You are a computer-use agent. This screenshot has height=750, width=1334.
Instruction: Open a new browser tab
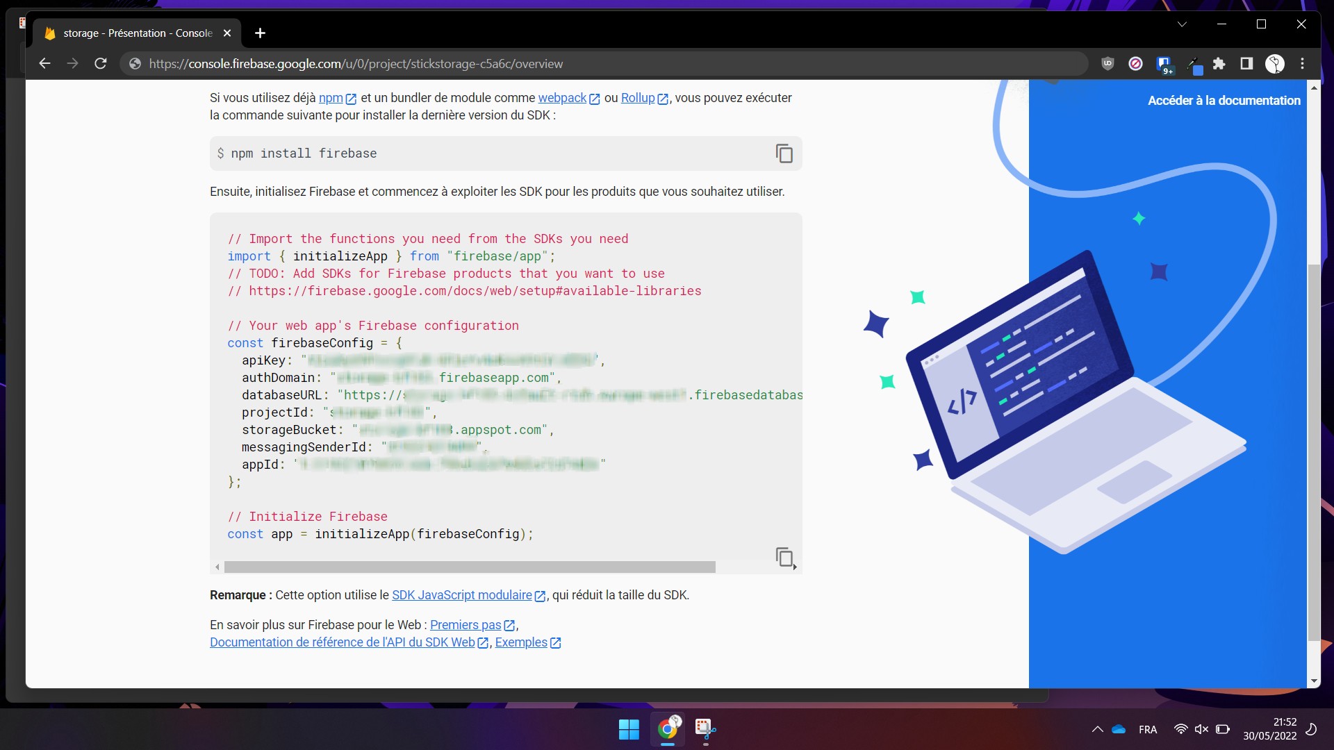[x=260, y=33]
